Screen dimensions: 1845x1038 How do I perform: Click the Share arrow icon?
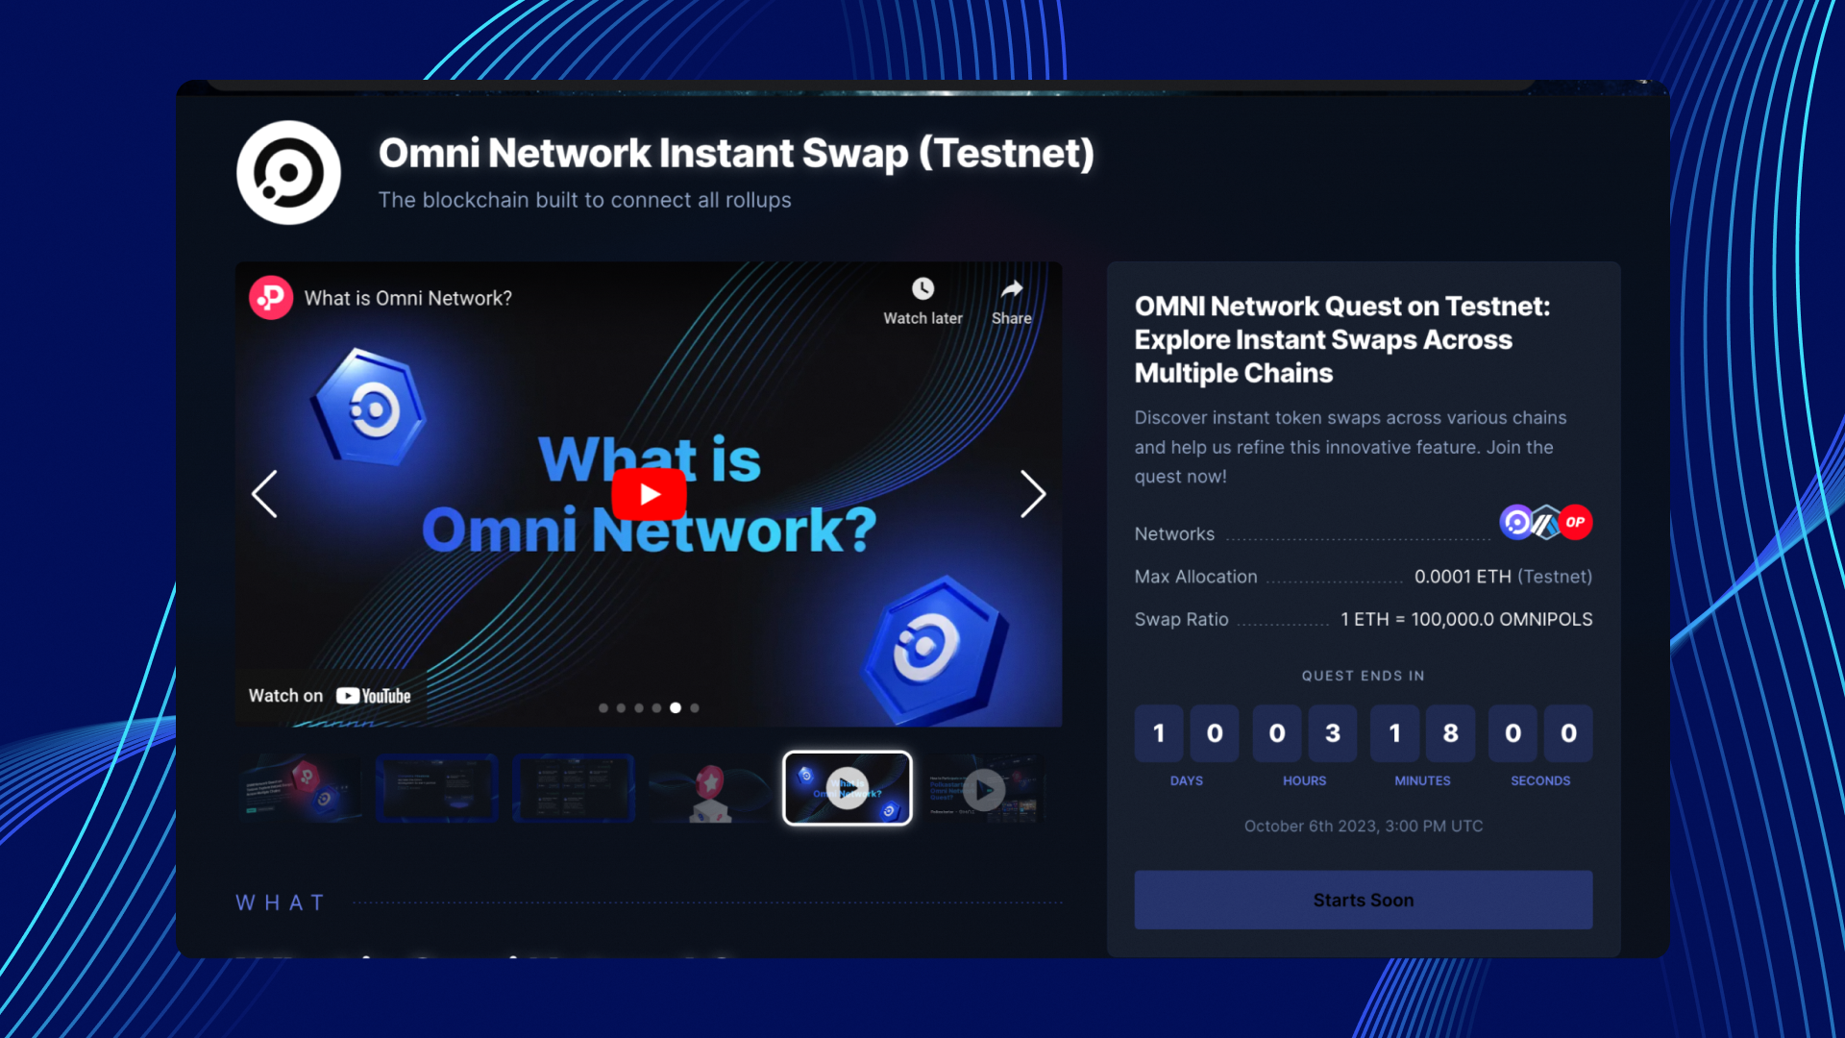pos(1011,288)
